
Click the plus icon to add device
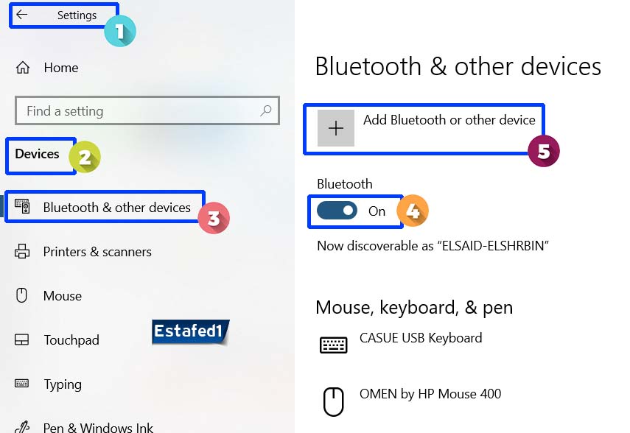click(x=336, y=128)
